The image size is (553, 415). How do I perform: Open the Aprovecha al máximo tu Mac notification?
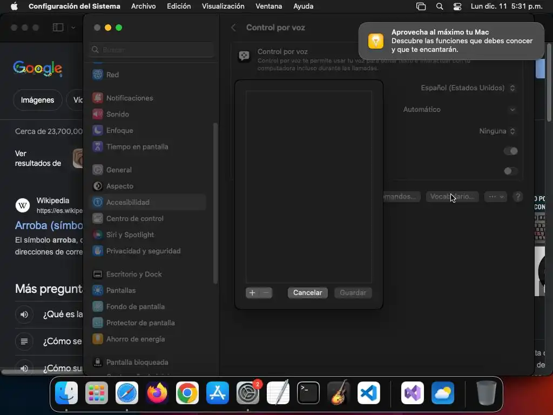point(451,41)
